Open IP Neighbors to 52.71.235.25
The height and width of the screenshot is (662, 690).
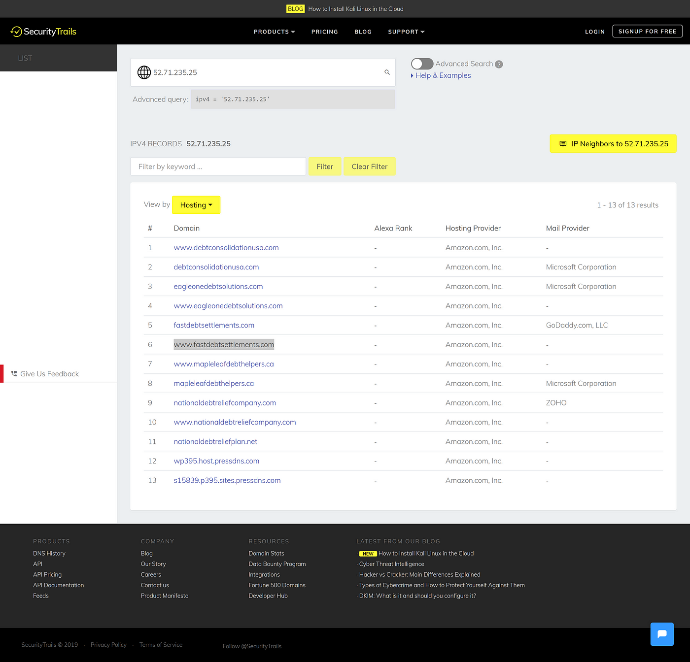[x=613, y=144]
